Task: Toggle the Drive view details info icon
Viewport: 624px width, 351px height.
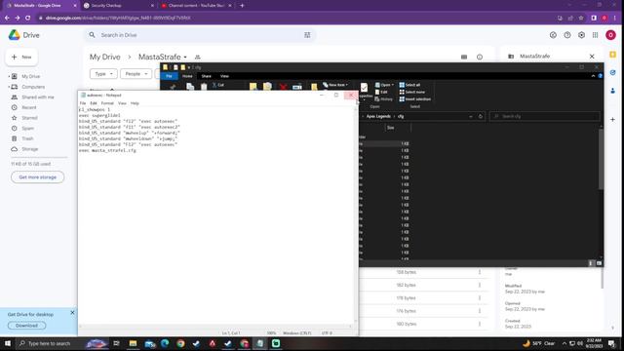Action: tap(480, 57)
